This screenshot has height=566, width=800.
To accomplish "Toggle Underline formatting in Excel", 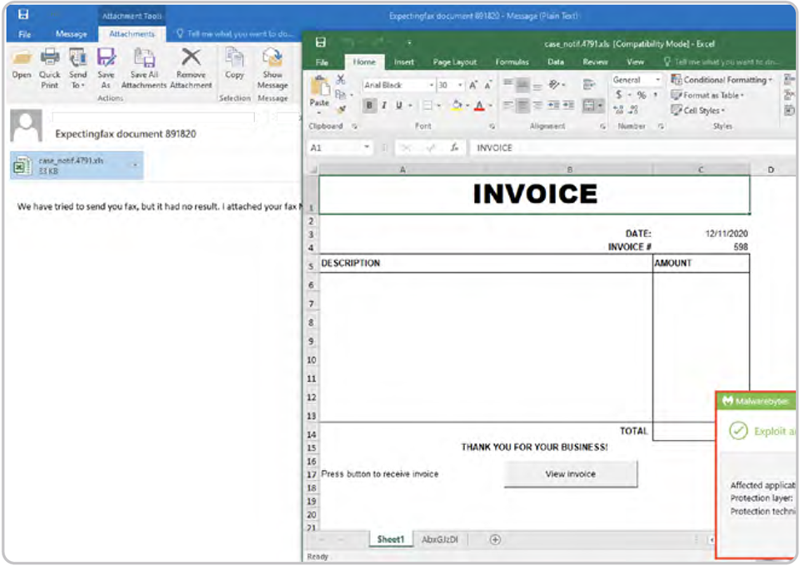I will click(x=398, y=106).
